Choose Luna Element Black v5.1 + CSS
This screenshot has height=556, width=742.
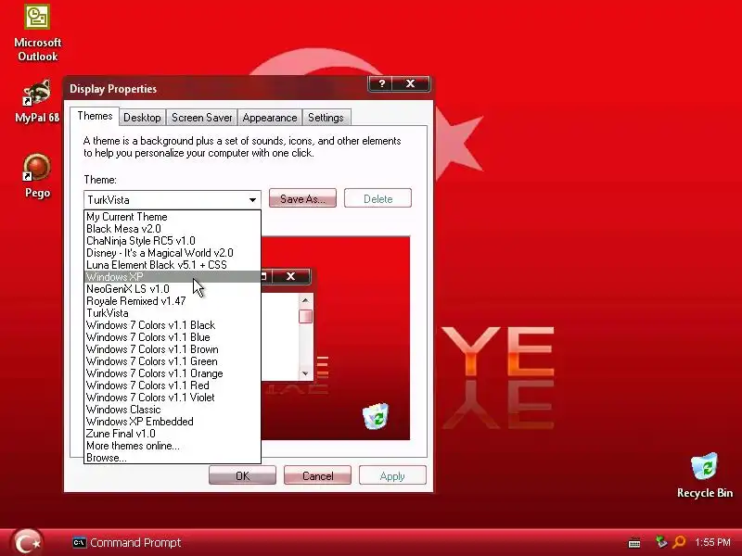(173, 265)
